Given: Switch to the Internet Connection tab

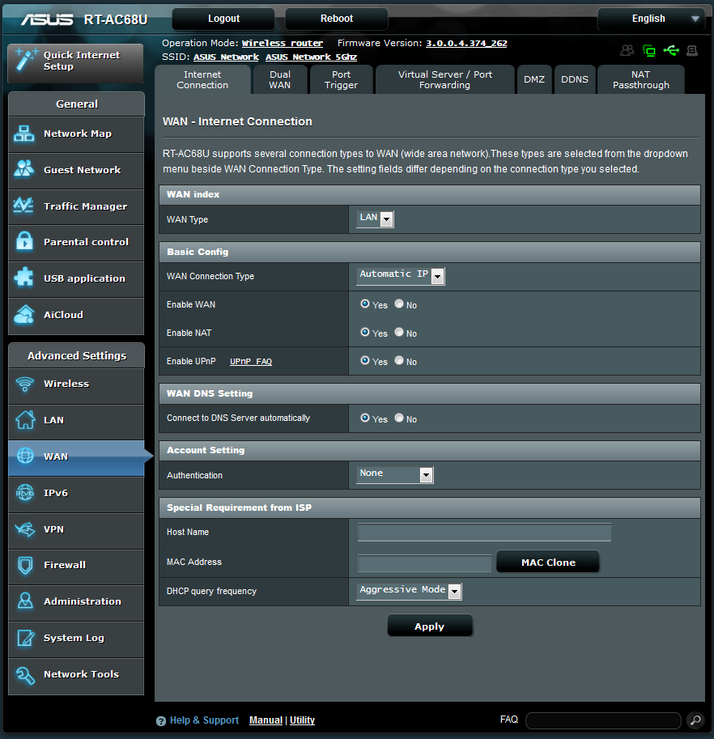Looking at the screenshot, I should (202, 79).
